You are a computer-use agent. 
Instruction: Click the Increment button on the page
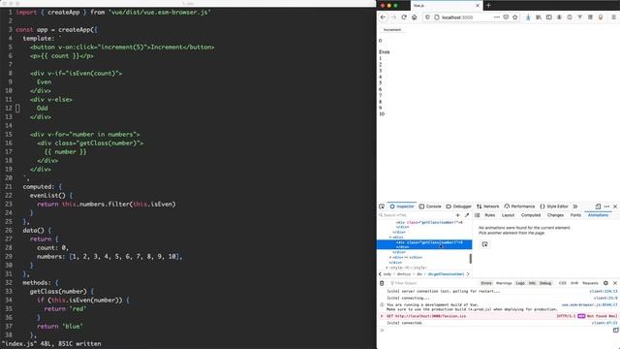click(x=391, y=30)
